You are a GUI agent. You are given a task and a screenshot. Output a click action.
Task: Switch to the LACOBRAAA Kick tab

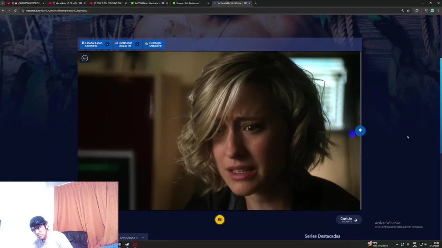[x=149, y=3]
